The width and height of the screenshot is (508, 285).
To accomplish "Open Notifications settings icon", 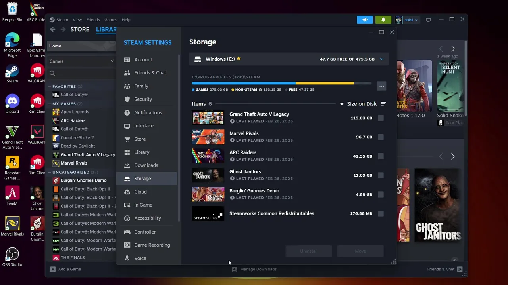I will click(x=127, y=113).
